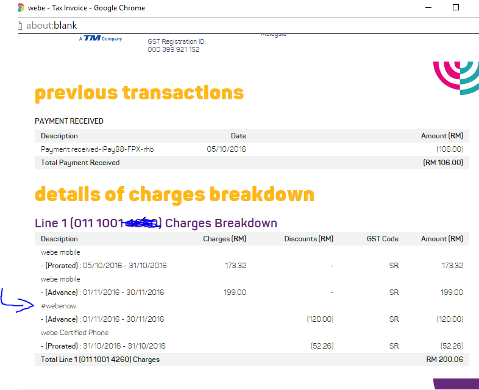Click the (120.00) value under Discounts

pos(320,319)
